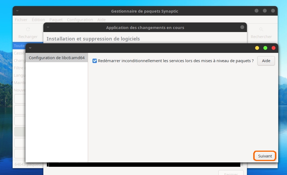Click the leftmost Synaptic title bar round button
This screenshot has height=175, width=287.
point(257,11)
